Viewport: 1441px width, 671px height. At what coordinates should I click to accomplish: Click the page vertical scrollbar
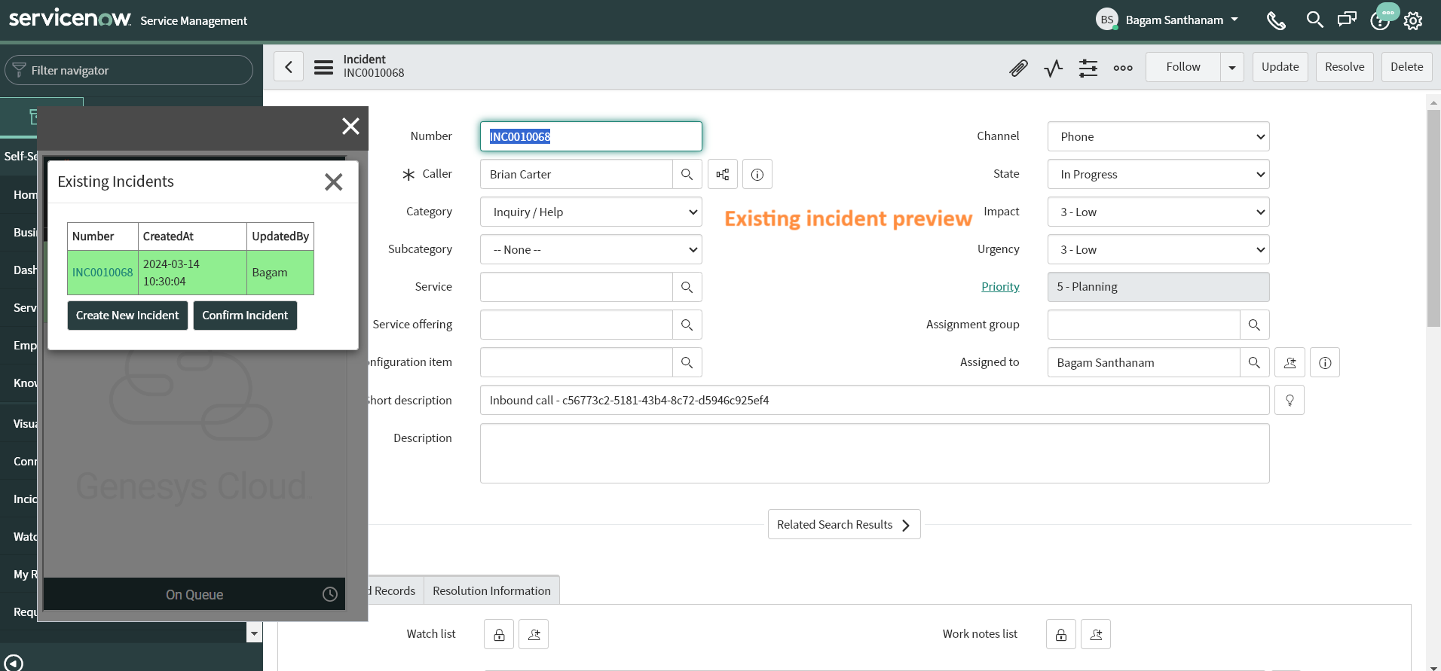[x=1433, y=218]
